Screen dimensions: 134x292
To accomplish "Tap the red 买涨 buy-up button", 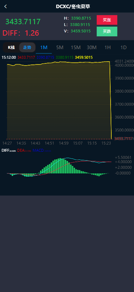I will [x=107, y=20].
